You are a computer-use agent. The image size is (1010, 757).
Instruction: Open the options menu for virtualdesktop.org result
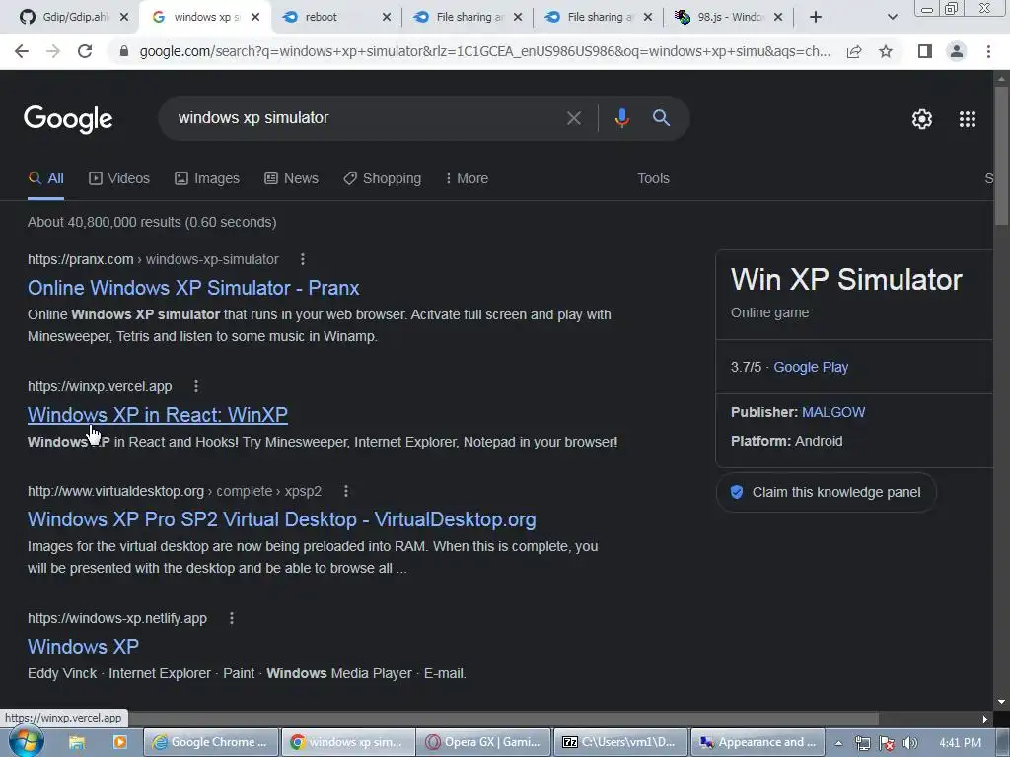346,491
